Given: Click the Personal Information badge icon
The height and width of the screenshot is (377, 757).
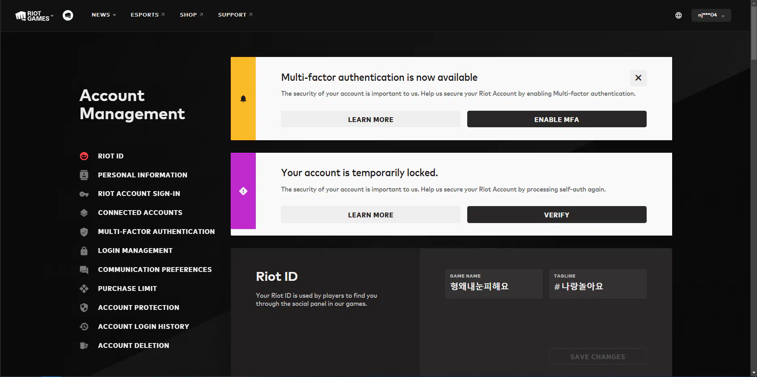Looking at the screenshot, I should pyautogui.click(x=84, y=175).
